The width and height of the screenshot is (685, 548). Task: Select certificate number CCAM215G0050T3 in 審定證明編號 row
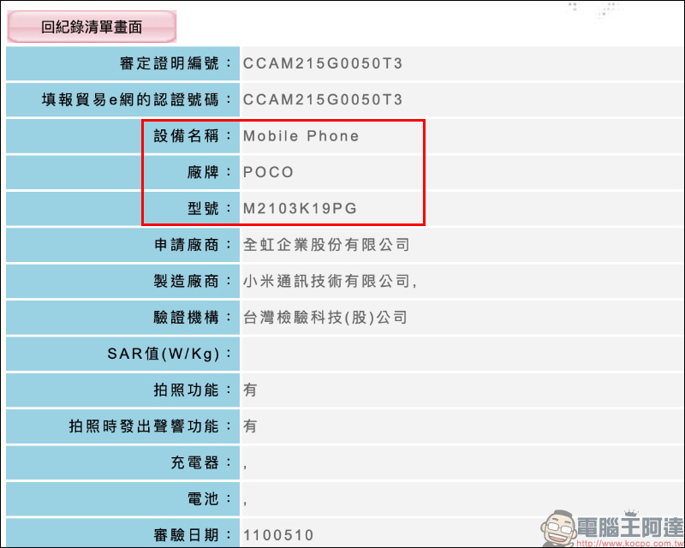coord(323,63)
